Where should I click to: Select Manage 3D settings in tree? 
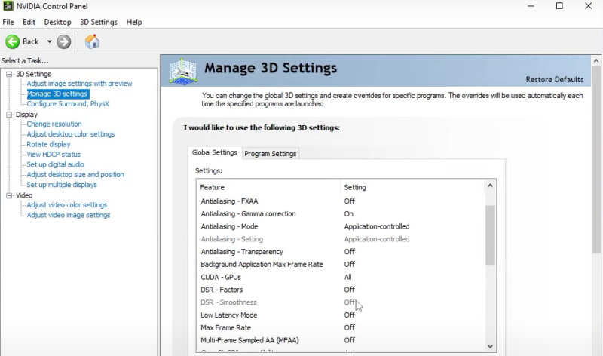[x=57, y=94]
